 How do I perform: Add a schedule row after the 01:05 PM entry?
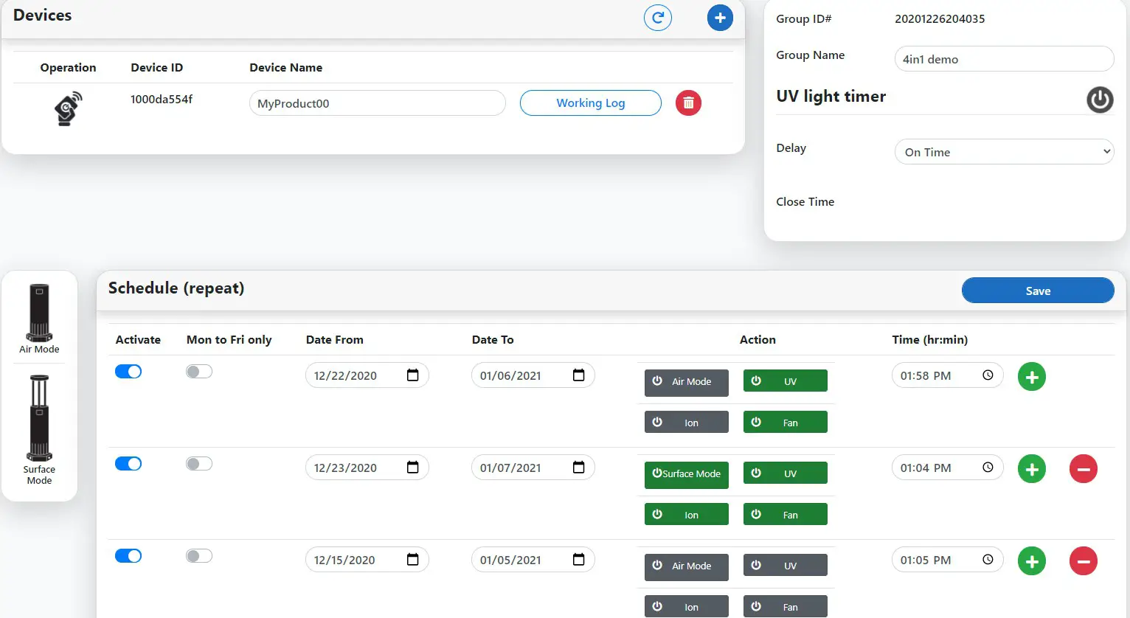tap(1032, 561)
